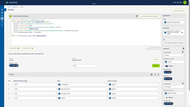The image size is (190, 107).
Task: Click the Country instructions for user field
Action: (x=174, y=62)
